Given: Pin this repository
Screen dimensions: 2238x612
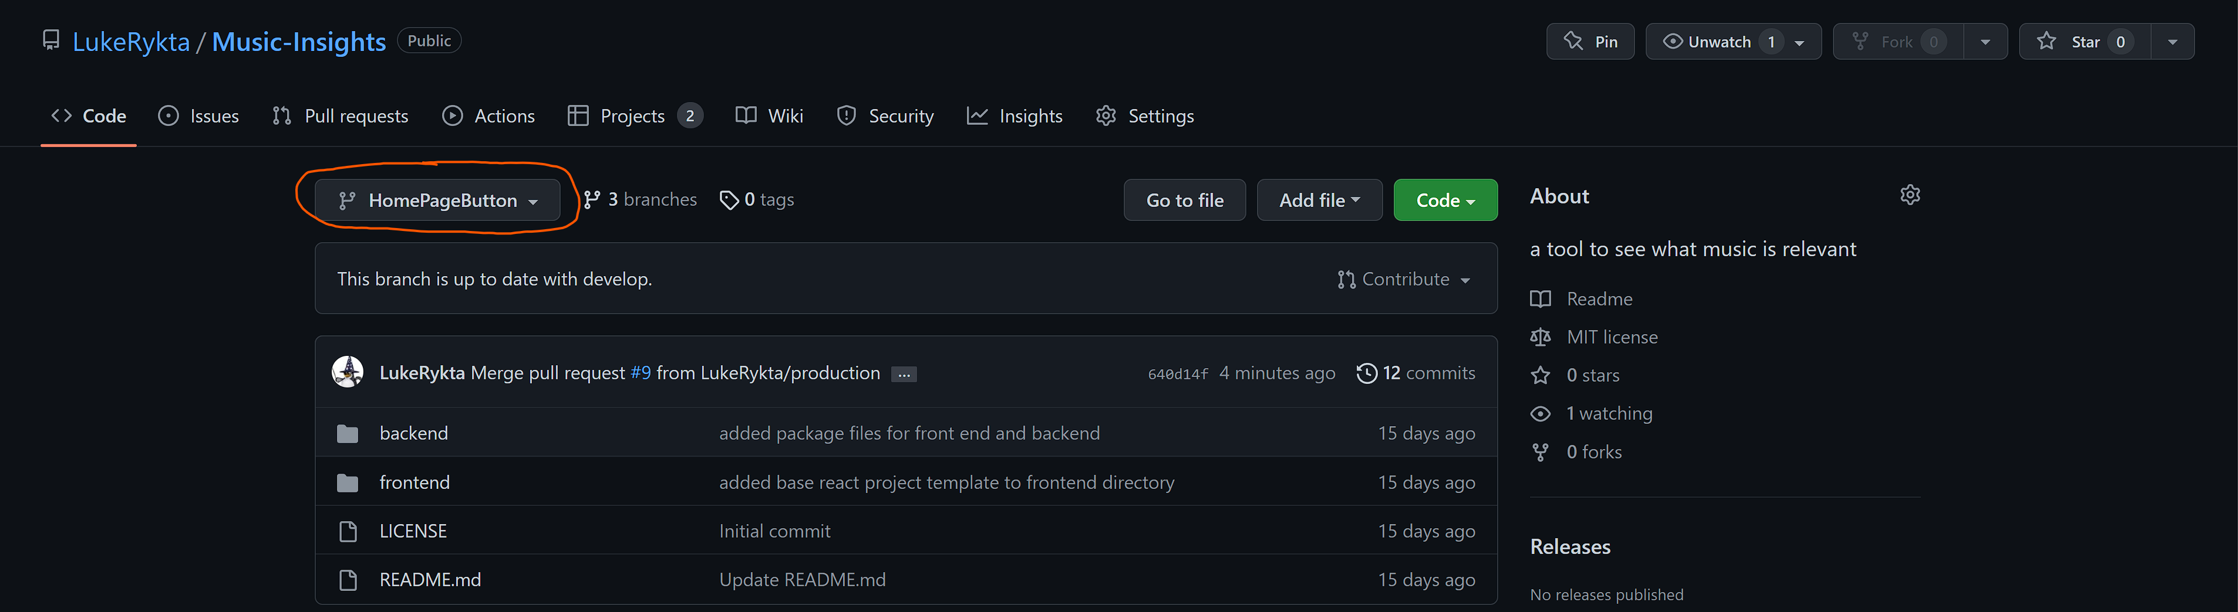Looking at the screenshot, I should (1590, 42).
